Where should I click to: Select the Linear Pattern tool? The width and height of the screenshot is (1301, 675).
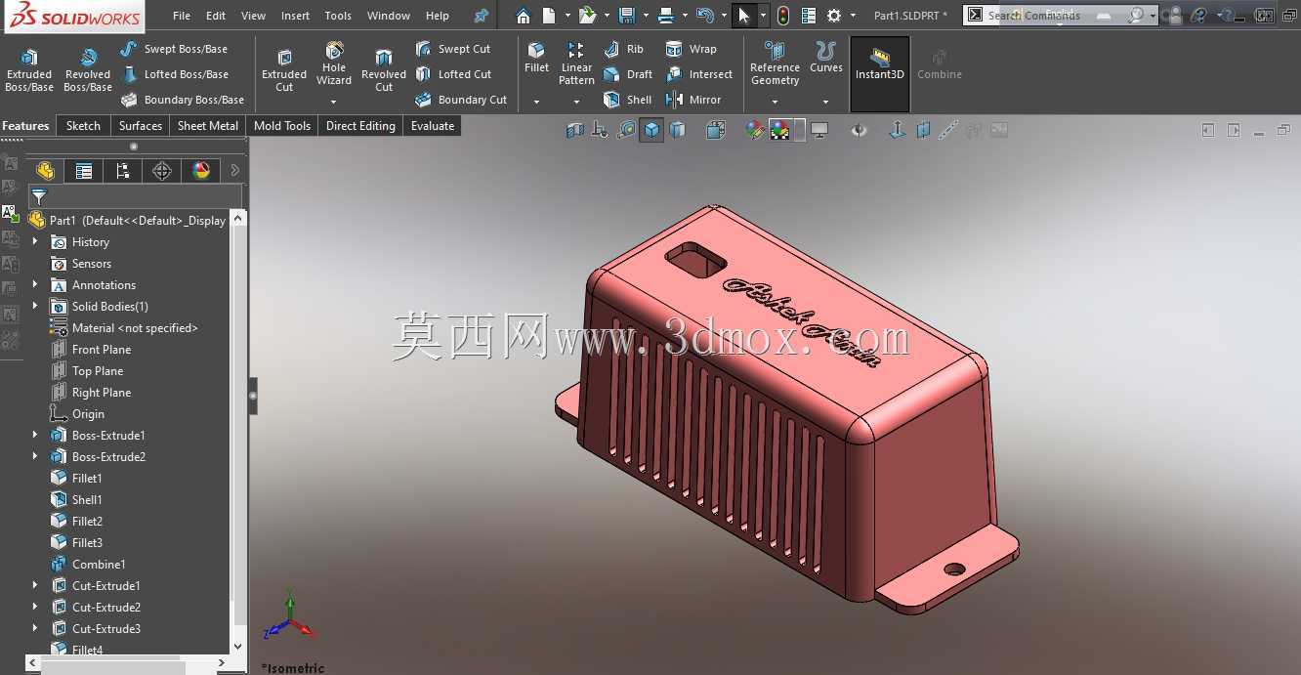click(x=576, y=63)
